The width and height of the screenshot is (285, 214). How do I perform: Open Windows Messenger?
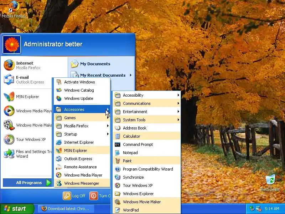(82, 183)
